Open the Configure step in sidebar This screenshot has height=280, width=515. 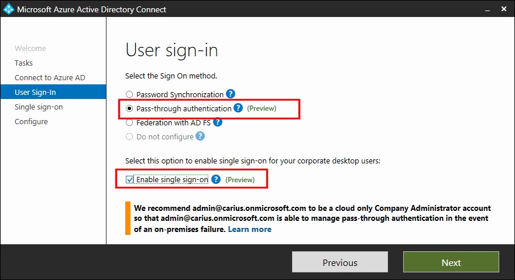[x=31, y=122]
